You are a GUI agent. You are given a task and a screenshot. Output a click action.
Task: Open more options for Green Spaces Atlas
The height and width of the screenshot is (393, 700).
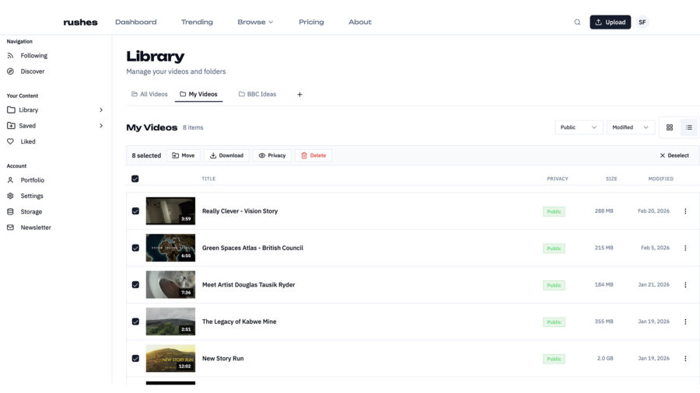(x=685, y=249)
